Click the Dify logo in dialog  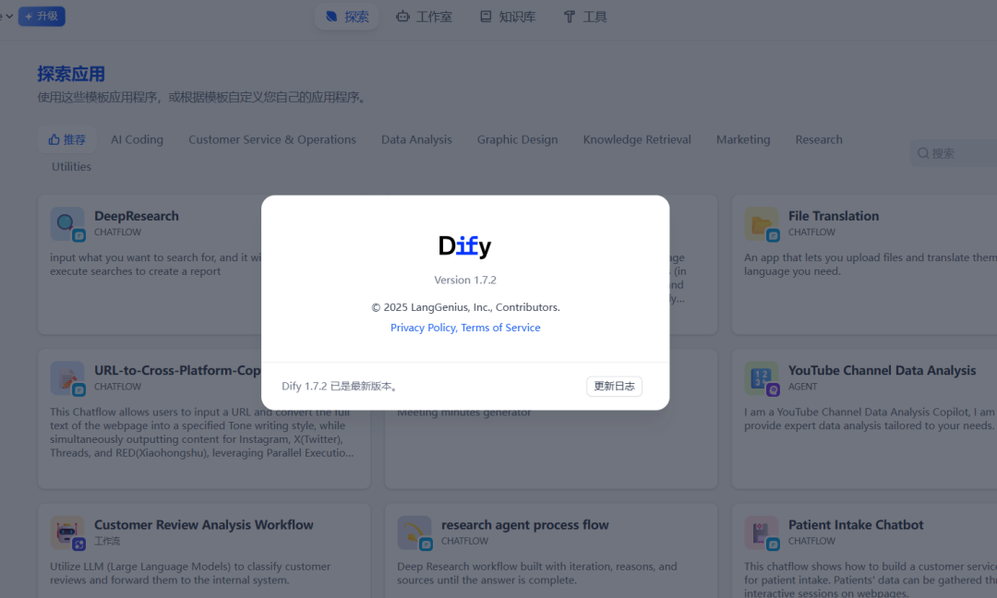point(464,245)
